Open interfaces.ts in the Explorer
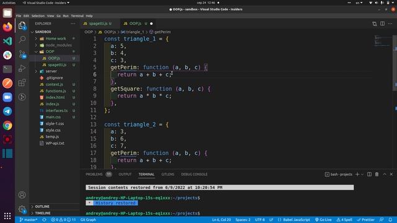 pos(56,110)
